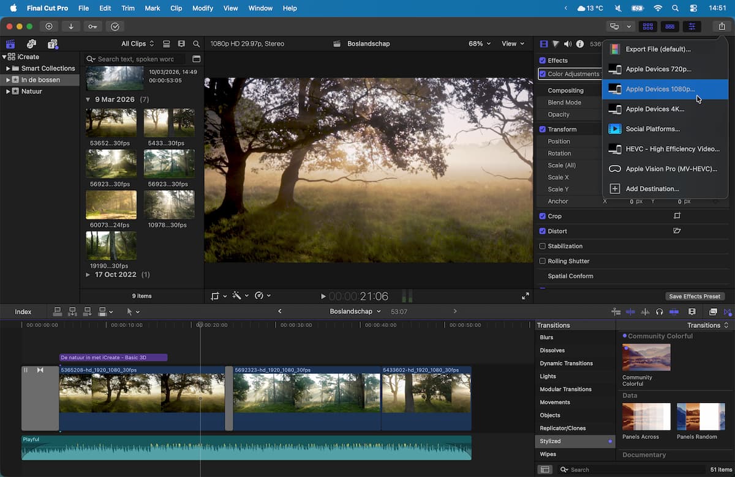
Task: Expand the Smart Collections folder
Action: pos(9,68)
